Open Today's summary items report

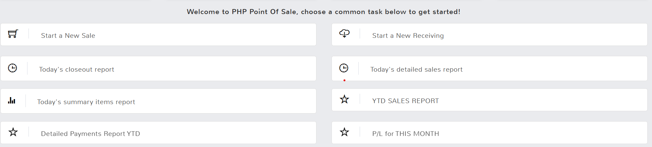tap(86, 102)
